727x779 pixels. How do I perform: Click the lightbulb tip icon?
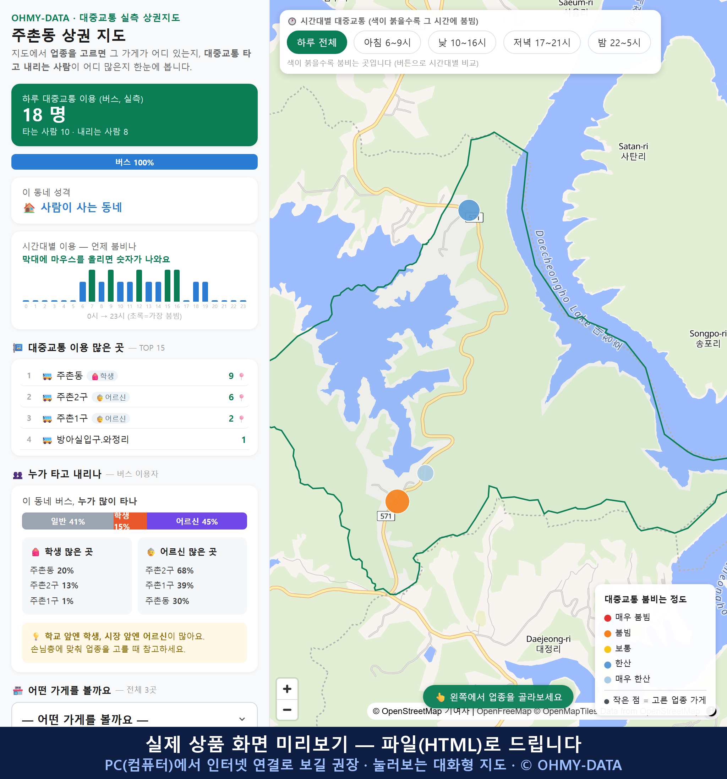click(35, 636)
